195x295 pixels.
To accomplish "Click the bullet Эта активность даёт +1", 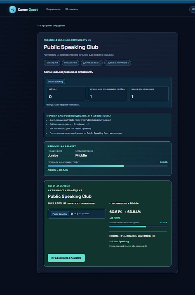I will (70, 129).
